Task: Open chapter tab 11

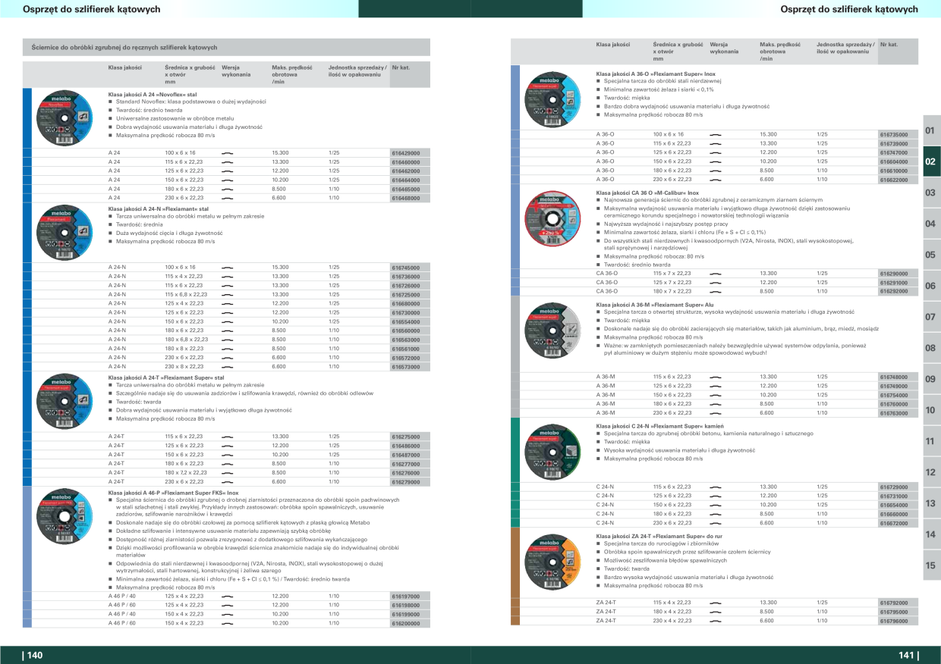Action: click(x=930, y=441)
